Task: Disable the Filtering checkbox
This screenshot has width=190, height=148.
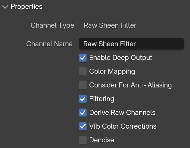Action: tap(83, 99)
